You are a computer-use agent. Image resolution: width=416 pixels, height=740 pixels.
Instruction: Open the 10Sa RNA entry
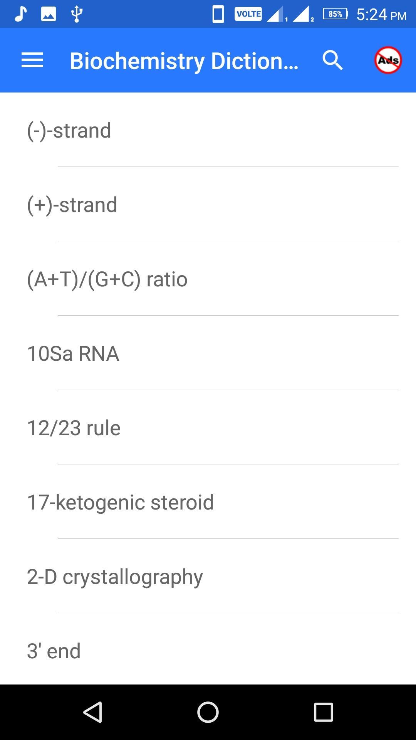pos(208,353)
